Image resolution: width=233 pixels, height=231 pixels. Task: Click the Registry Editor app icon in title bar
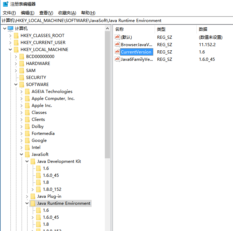pyautogui.click(x=6, y=4)
